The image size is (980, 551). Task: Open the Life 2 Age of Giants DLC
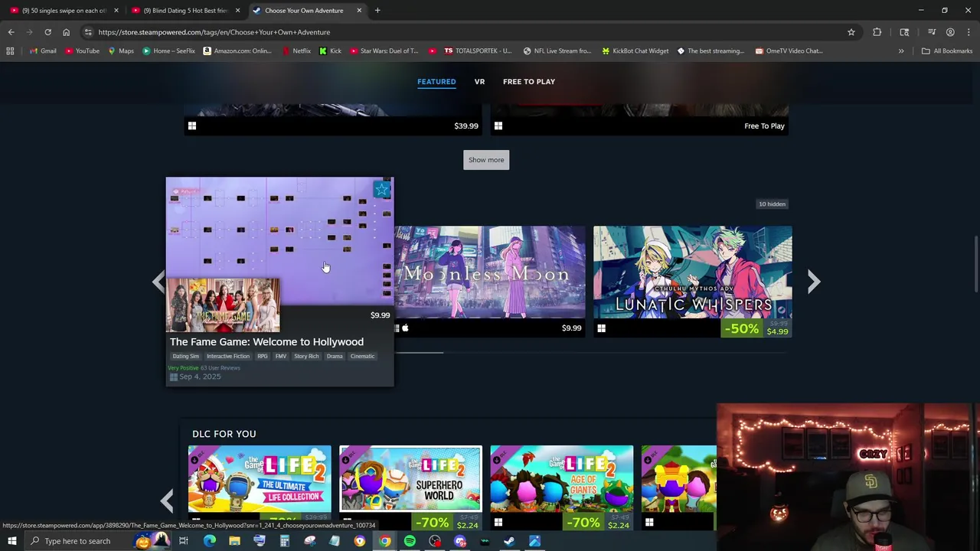point(562,487)
